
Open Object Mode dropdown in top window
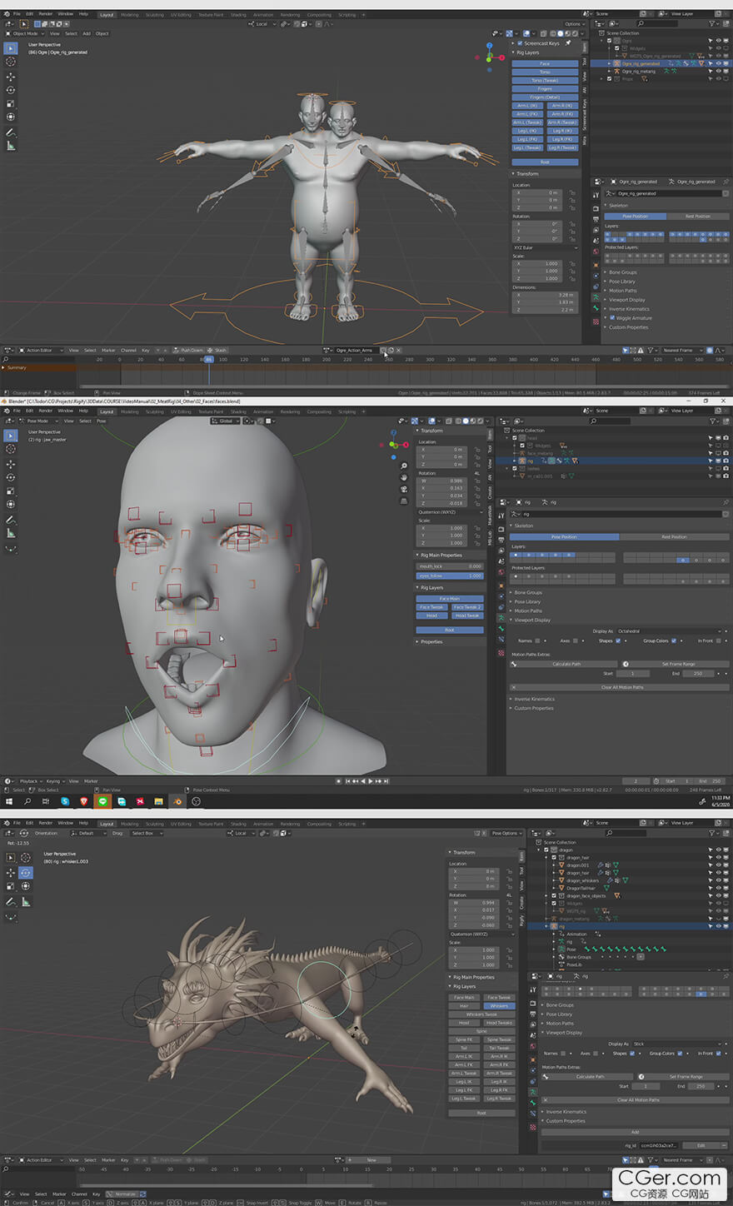(25, 34)
